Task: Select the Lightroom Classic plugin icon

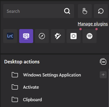Action: [x=10, y=36]
